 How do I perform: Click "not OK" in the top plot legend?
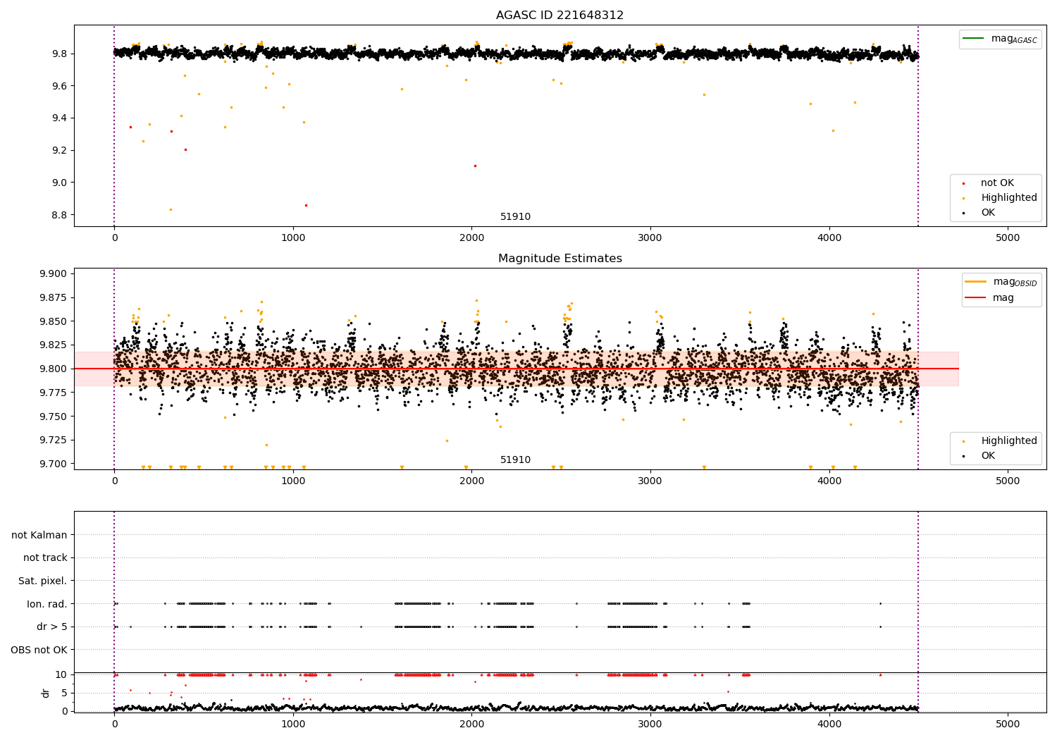click(997, 183)
